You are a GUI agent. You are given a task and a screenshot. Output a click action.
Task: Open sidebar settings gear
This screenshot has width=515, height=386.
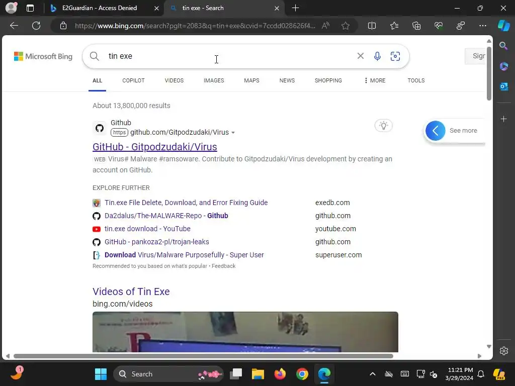(503, 350)
